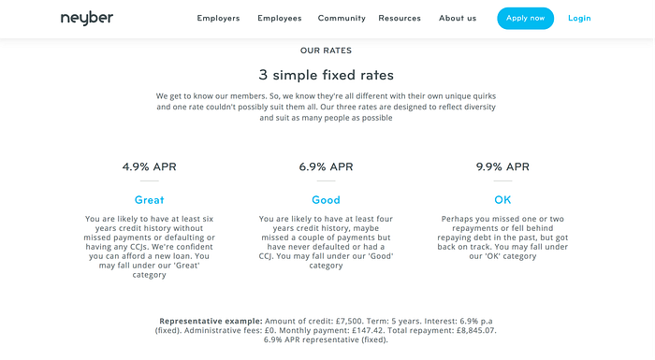Open the Resources menu

(400, 18)
